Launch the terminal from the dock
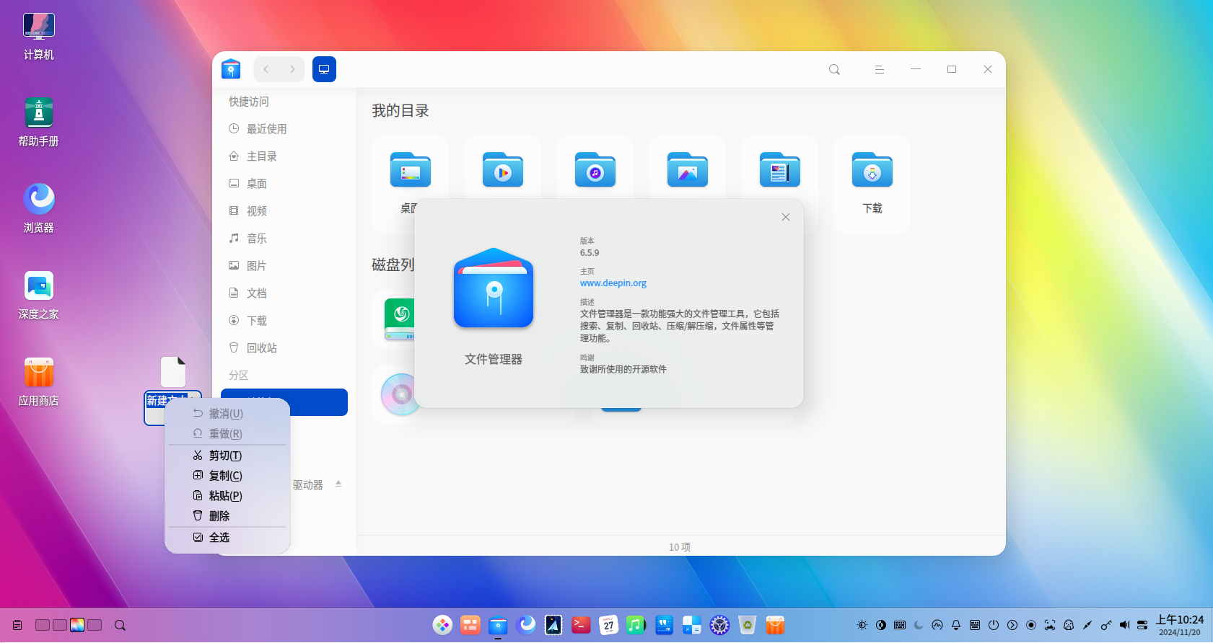Screen dimensions: 1213x643 (x=581, y=625)
